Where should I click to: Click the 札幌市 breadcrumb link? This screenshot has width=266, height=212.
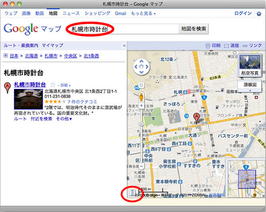51,56
